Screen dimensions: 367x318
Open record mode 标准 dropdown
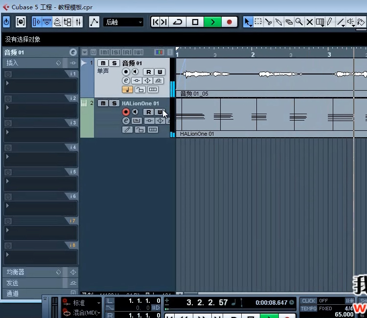(82, 303)
